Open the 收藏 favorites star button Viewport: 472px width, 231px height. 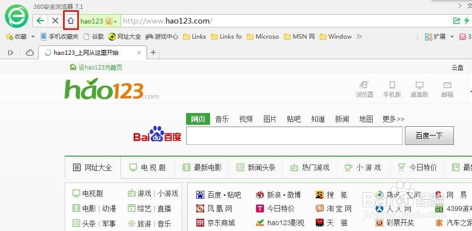[17, 37]
